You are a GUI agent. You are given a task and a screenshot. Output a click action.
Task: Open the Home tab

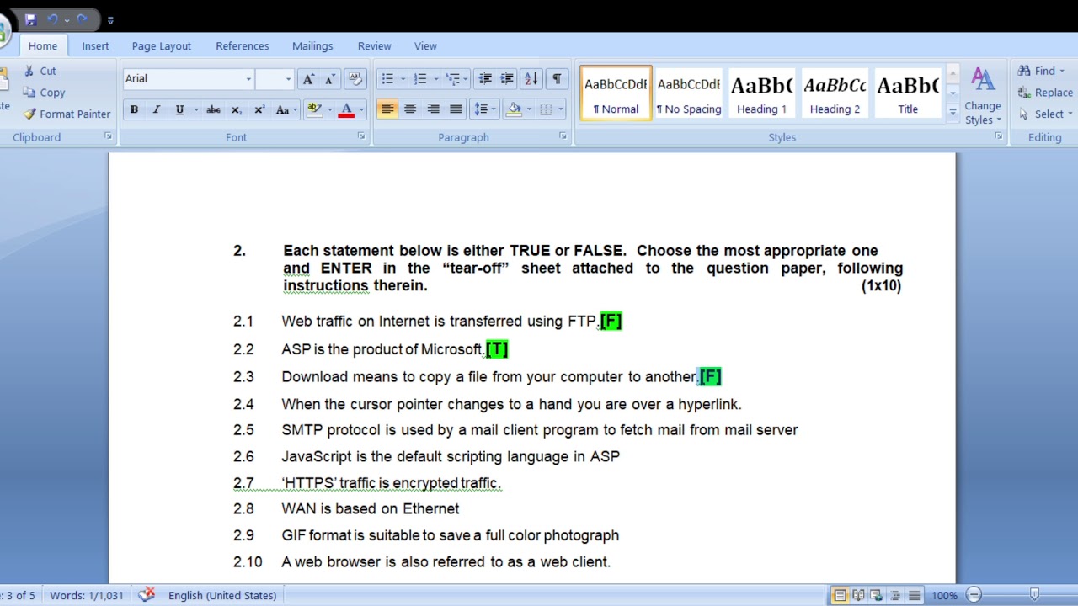43,45
